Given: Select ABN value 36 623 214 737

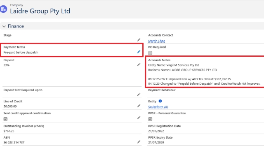Looking at the screenshot, I should click(x=14, y=142).
